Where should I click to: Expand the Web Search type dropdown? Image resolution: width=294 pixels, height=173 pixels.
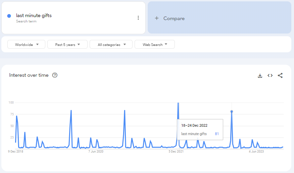[x=155, y=45]
